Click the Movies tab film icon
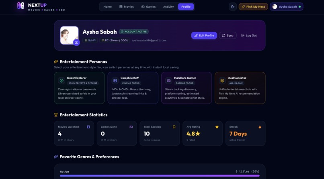 coord(121,6)
